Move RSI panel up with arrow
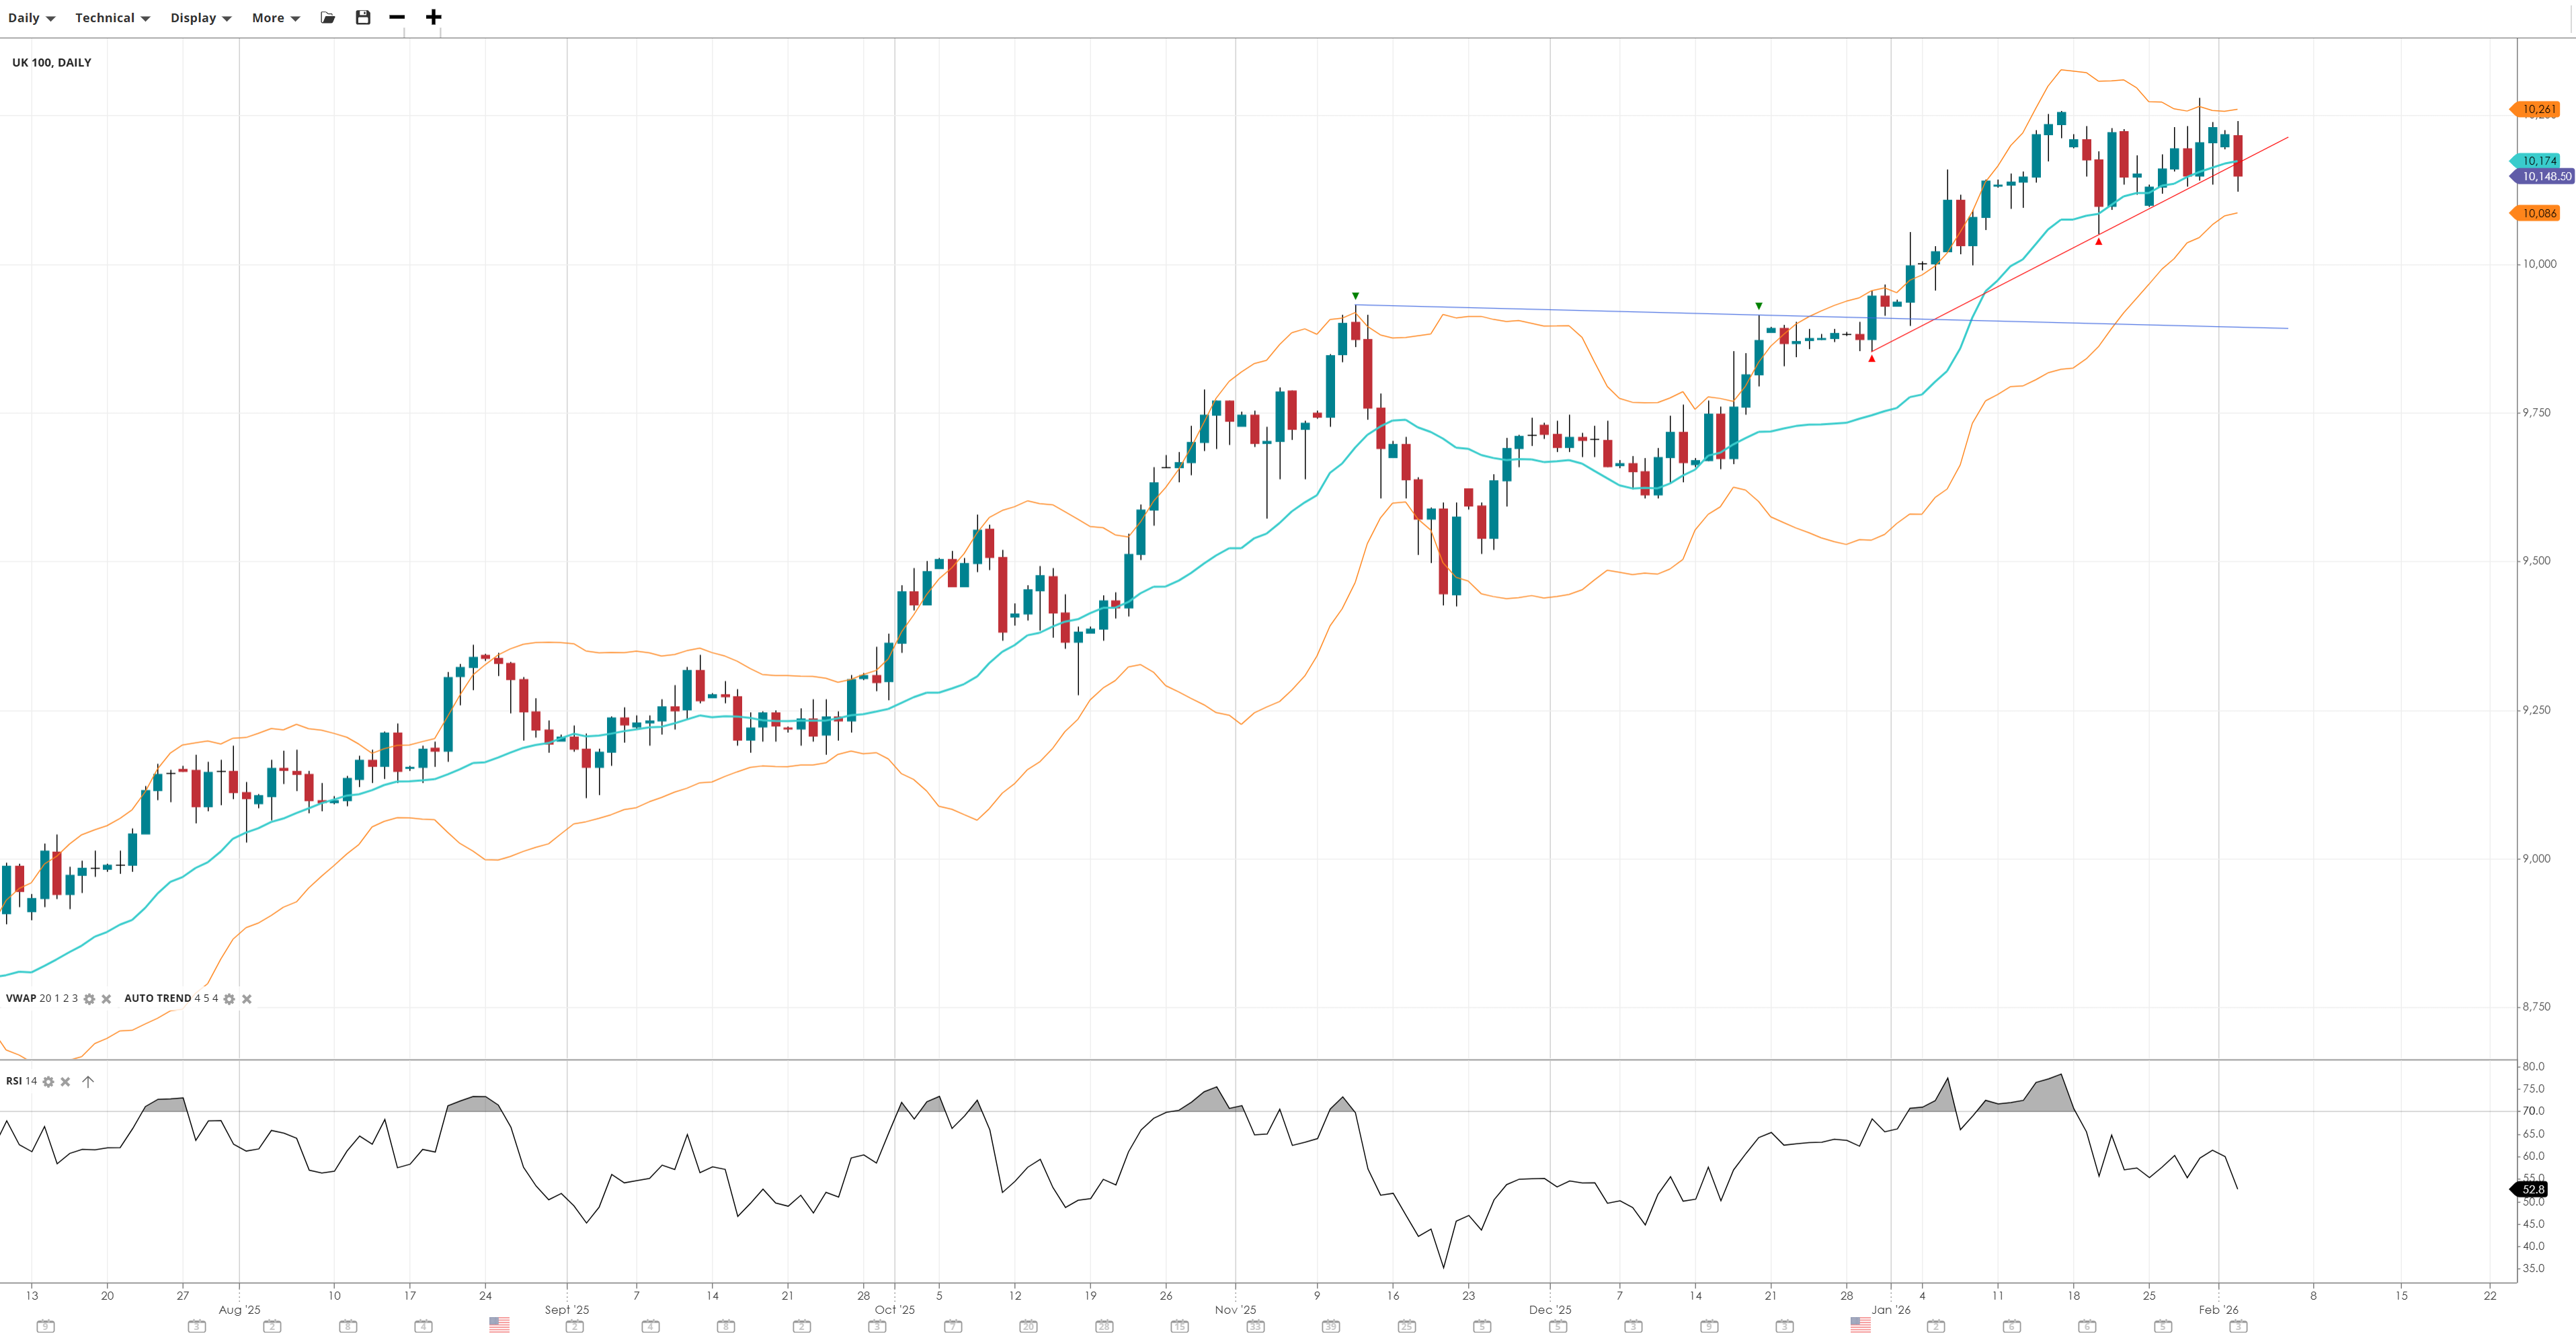This screenshot has width=2576, height=1338. pos(88,1082)
